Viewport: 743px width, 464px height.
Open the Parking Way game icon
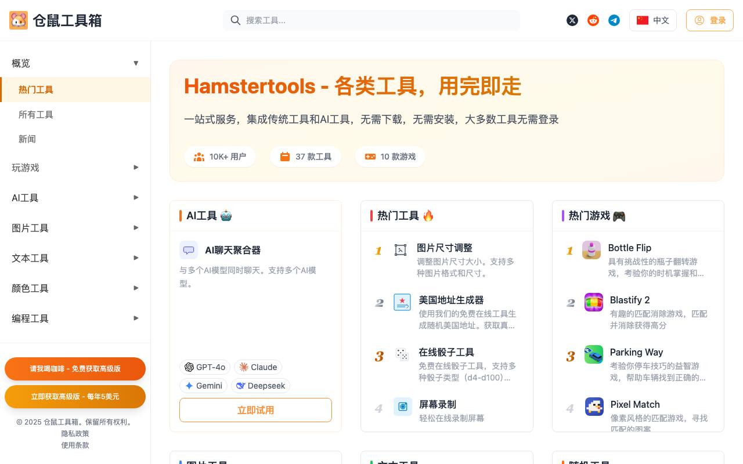click(594, 354)
